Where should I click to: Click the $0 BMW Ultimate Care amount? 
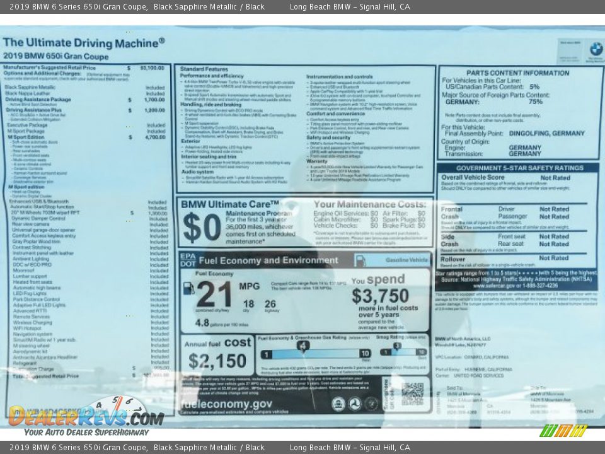(200, 228)
